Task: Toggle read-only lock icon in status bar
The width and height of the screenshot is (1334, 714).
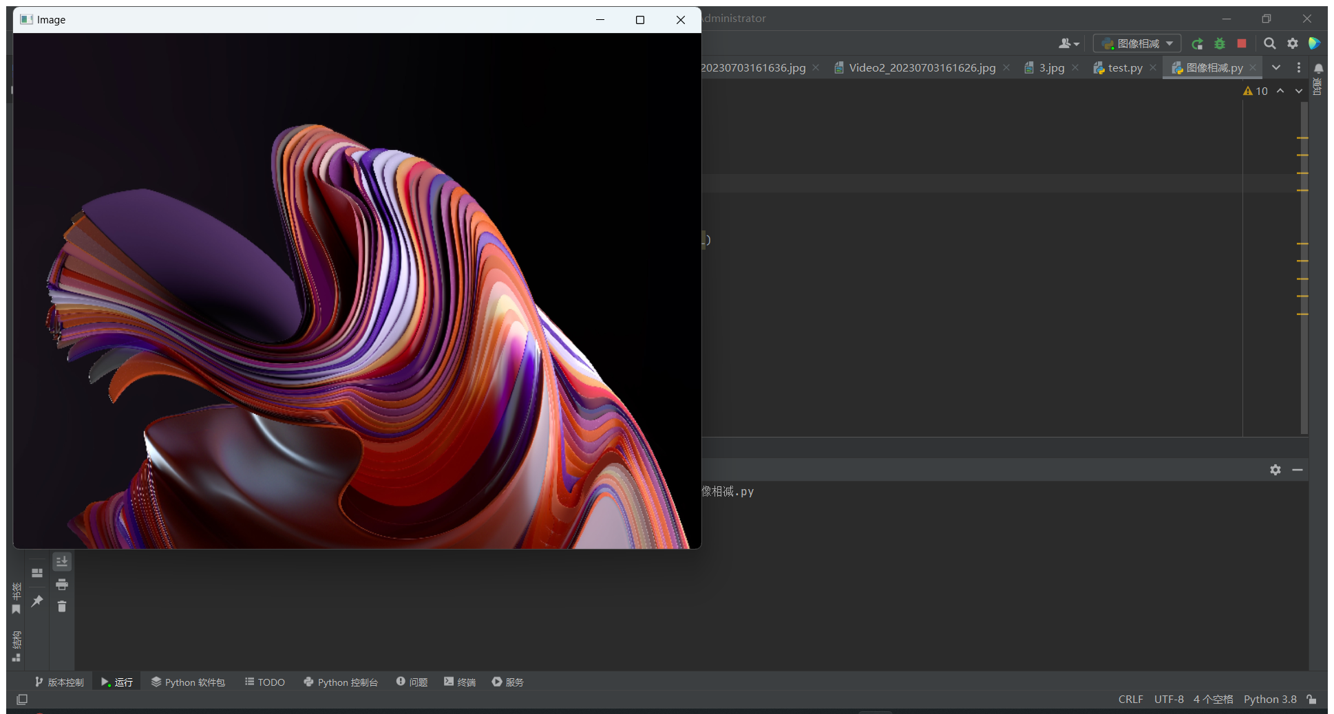Action: [x=1312, y=700]
